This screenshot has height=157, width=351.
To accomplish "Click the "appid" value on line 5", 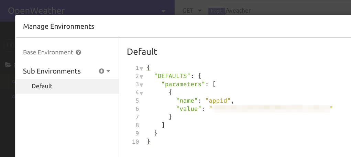I will pyautogui.click(x=218, y=101).
